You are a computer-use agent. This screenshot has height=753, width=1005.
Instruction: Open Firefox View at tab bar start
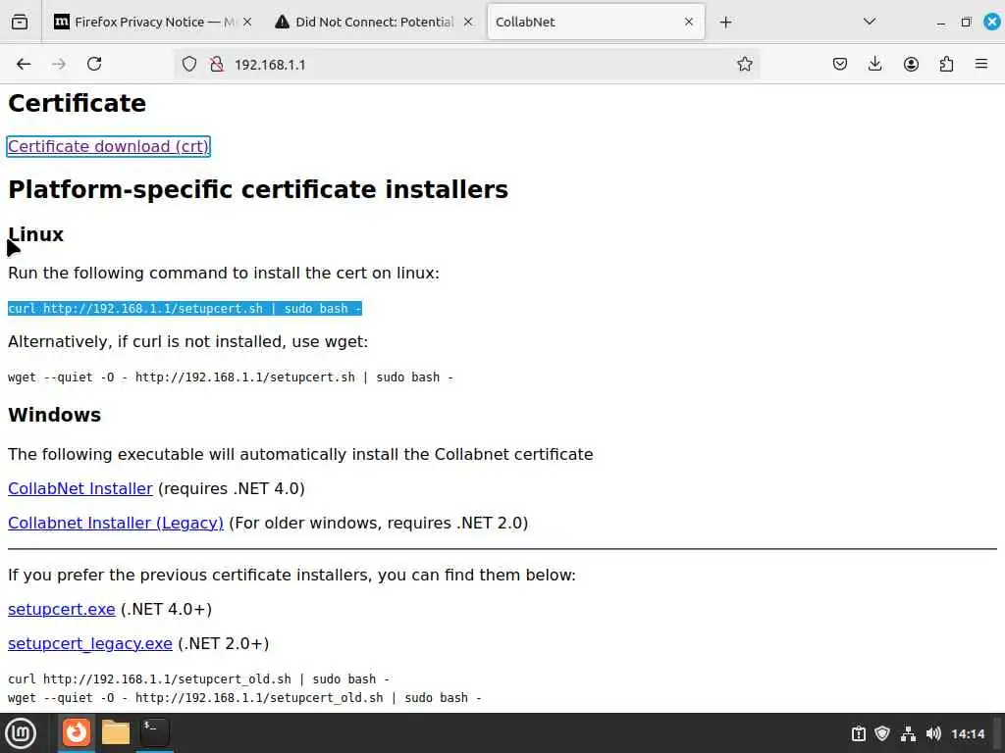point(20,22)
